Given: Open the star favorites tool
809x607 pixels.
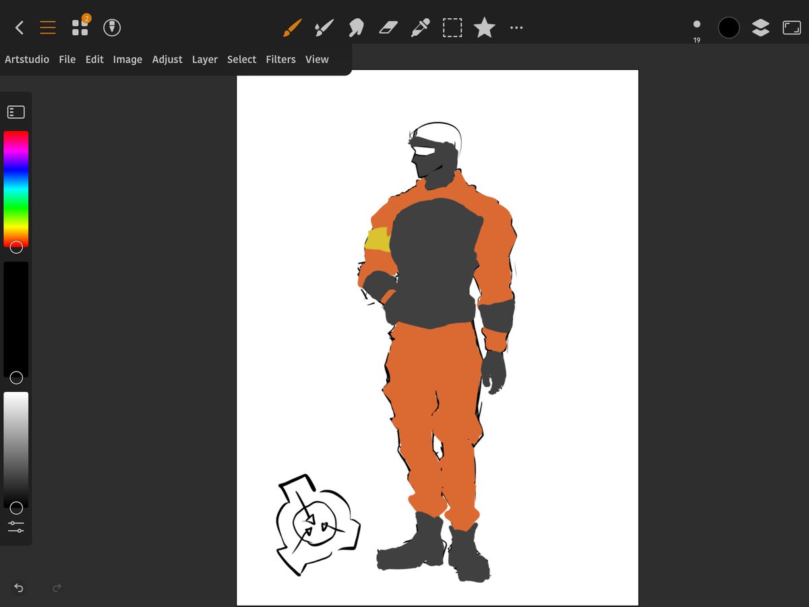Looking at the screenshot, I should (484, 28).
